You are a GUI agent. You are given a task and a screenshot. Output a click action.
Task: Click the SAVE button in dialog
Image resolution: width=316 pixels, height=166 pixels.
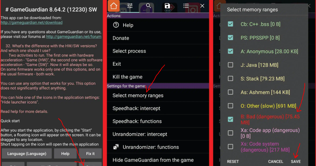coord(296,161)
